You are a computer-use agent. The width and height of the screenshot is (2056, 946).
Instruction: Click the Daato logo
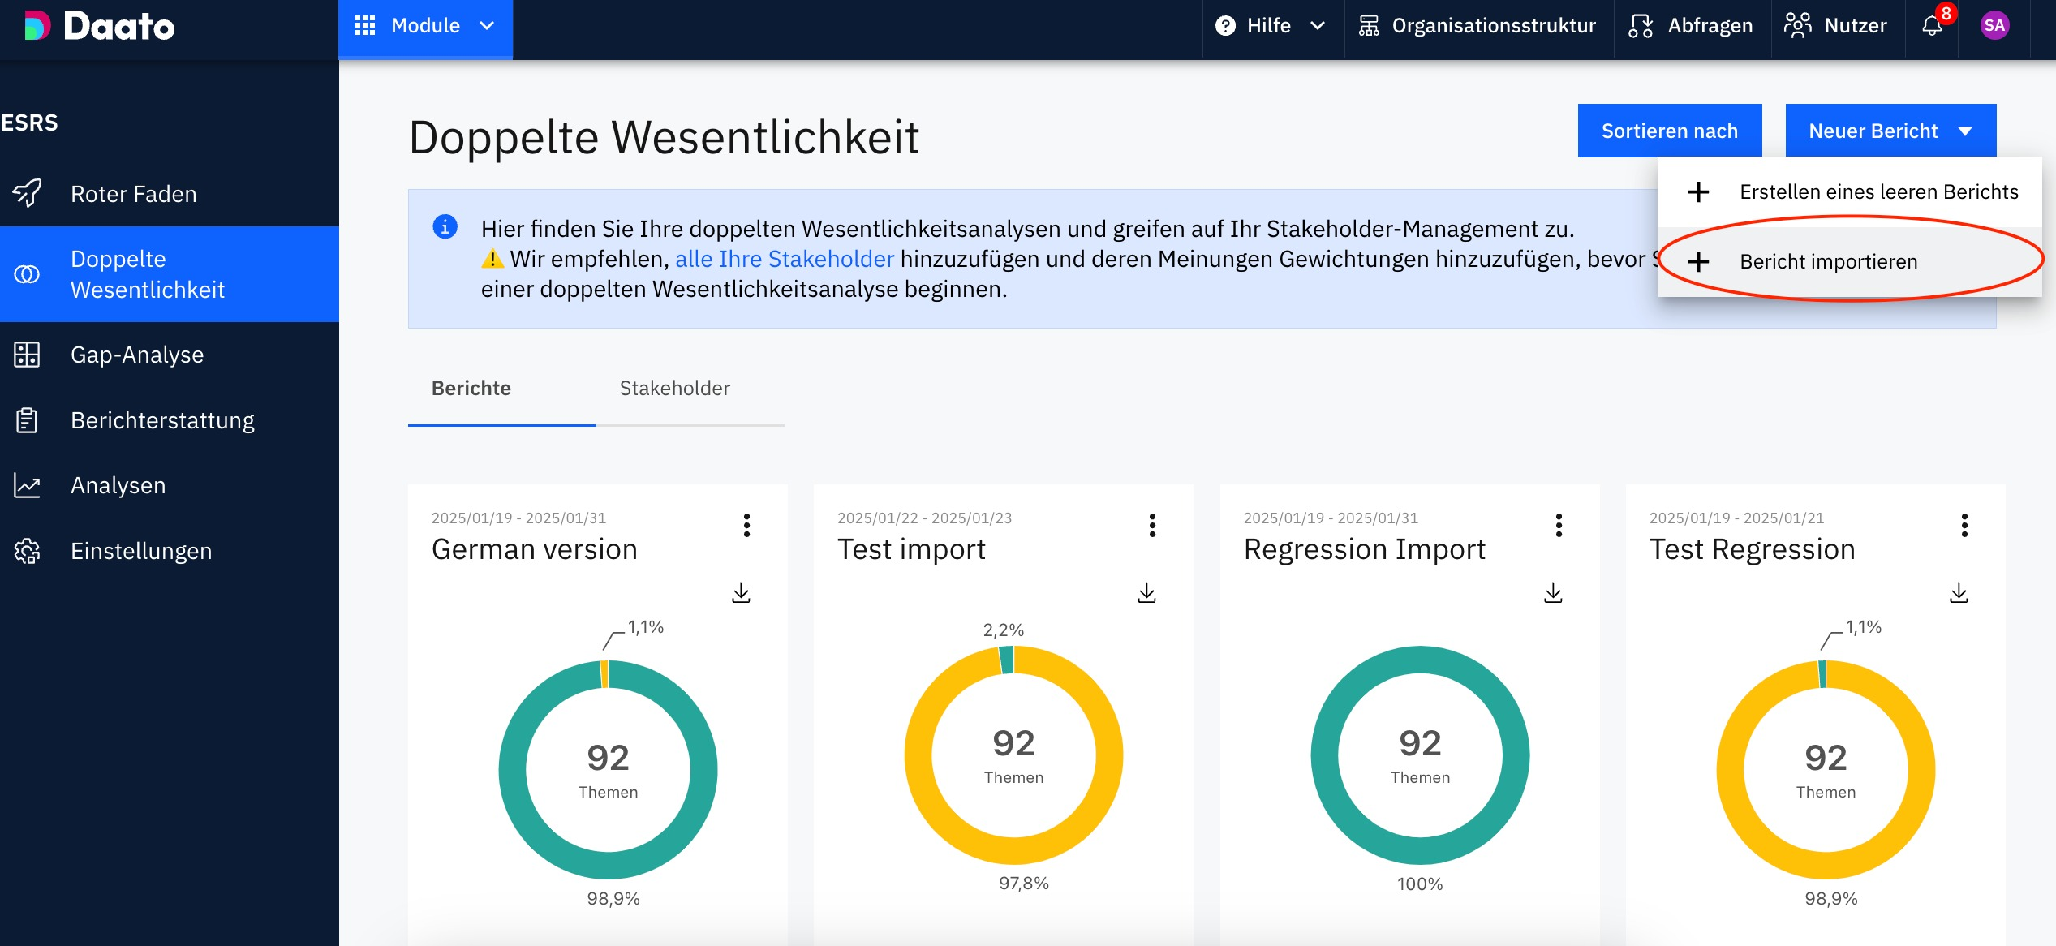pos(99,26)
